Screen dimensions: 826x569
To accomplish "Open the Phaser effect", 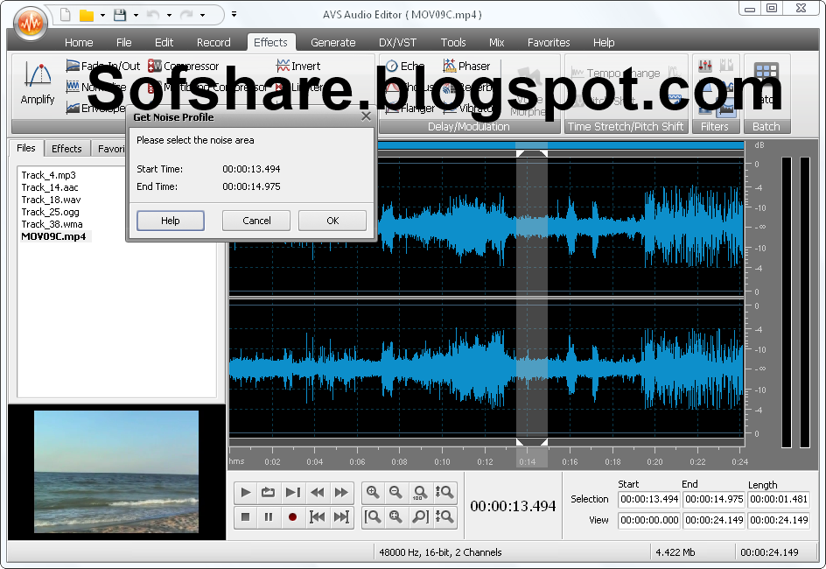I will [x=466, y=66].
